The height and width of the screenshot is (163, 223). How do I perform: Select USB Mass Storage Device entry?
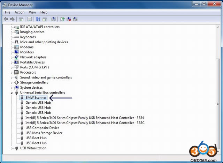(44, 133)
